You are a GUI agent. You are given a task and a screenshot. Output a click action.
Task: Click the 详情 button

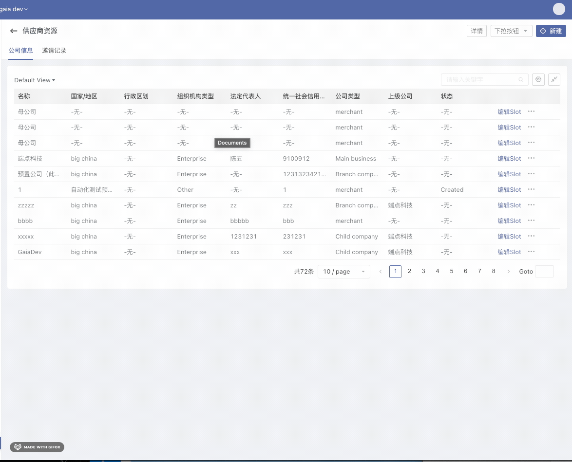tap(477, 31)
